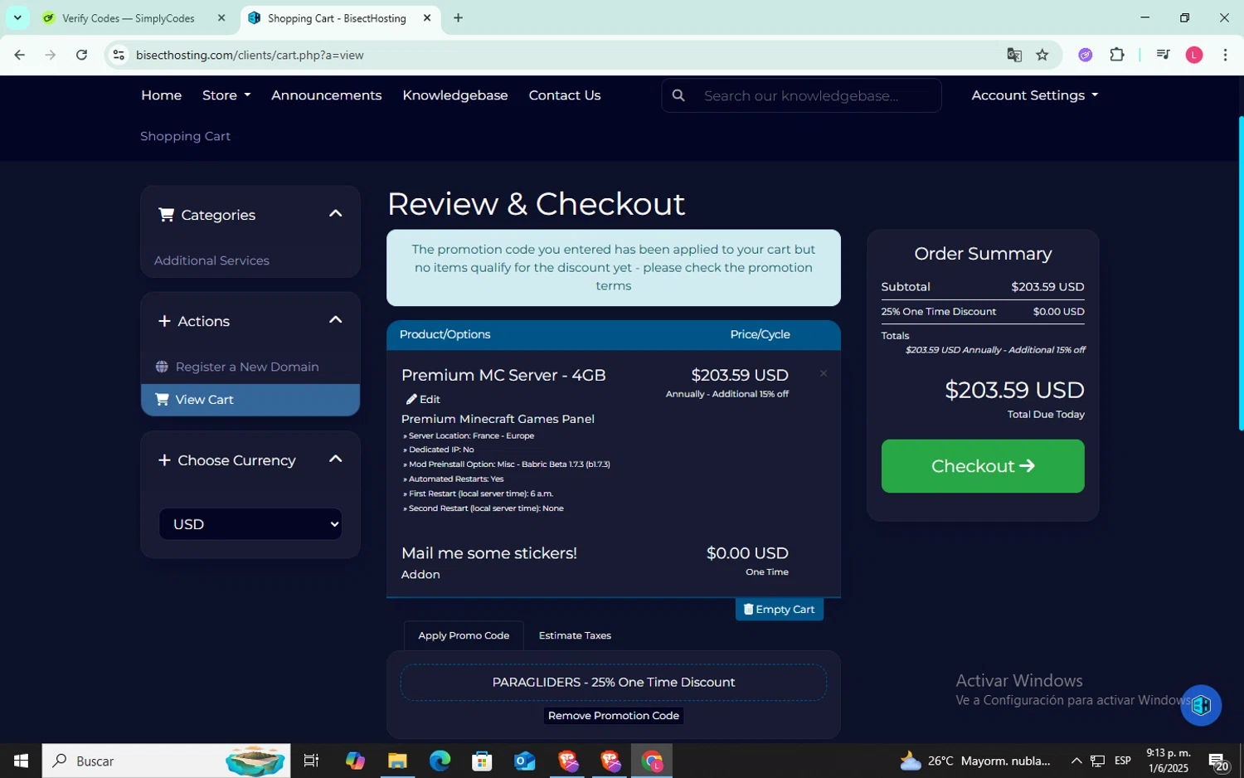
Task: Click the translate page icon
Action: pyautogui.click(x=1014, y=55)
